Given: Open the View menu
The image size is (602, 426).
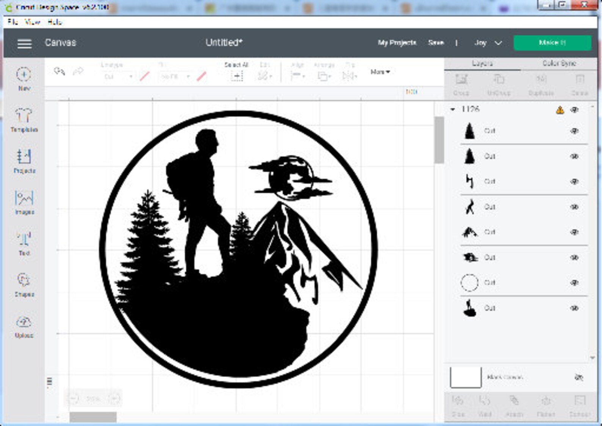Looking at the screenshot, I should (x=33, y=22).
